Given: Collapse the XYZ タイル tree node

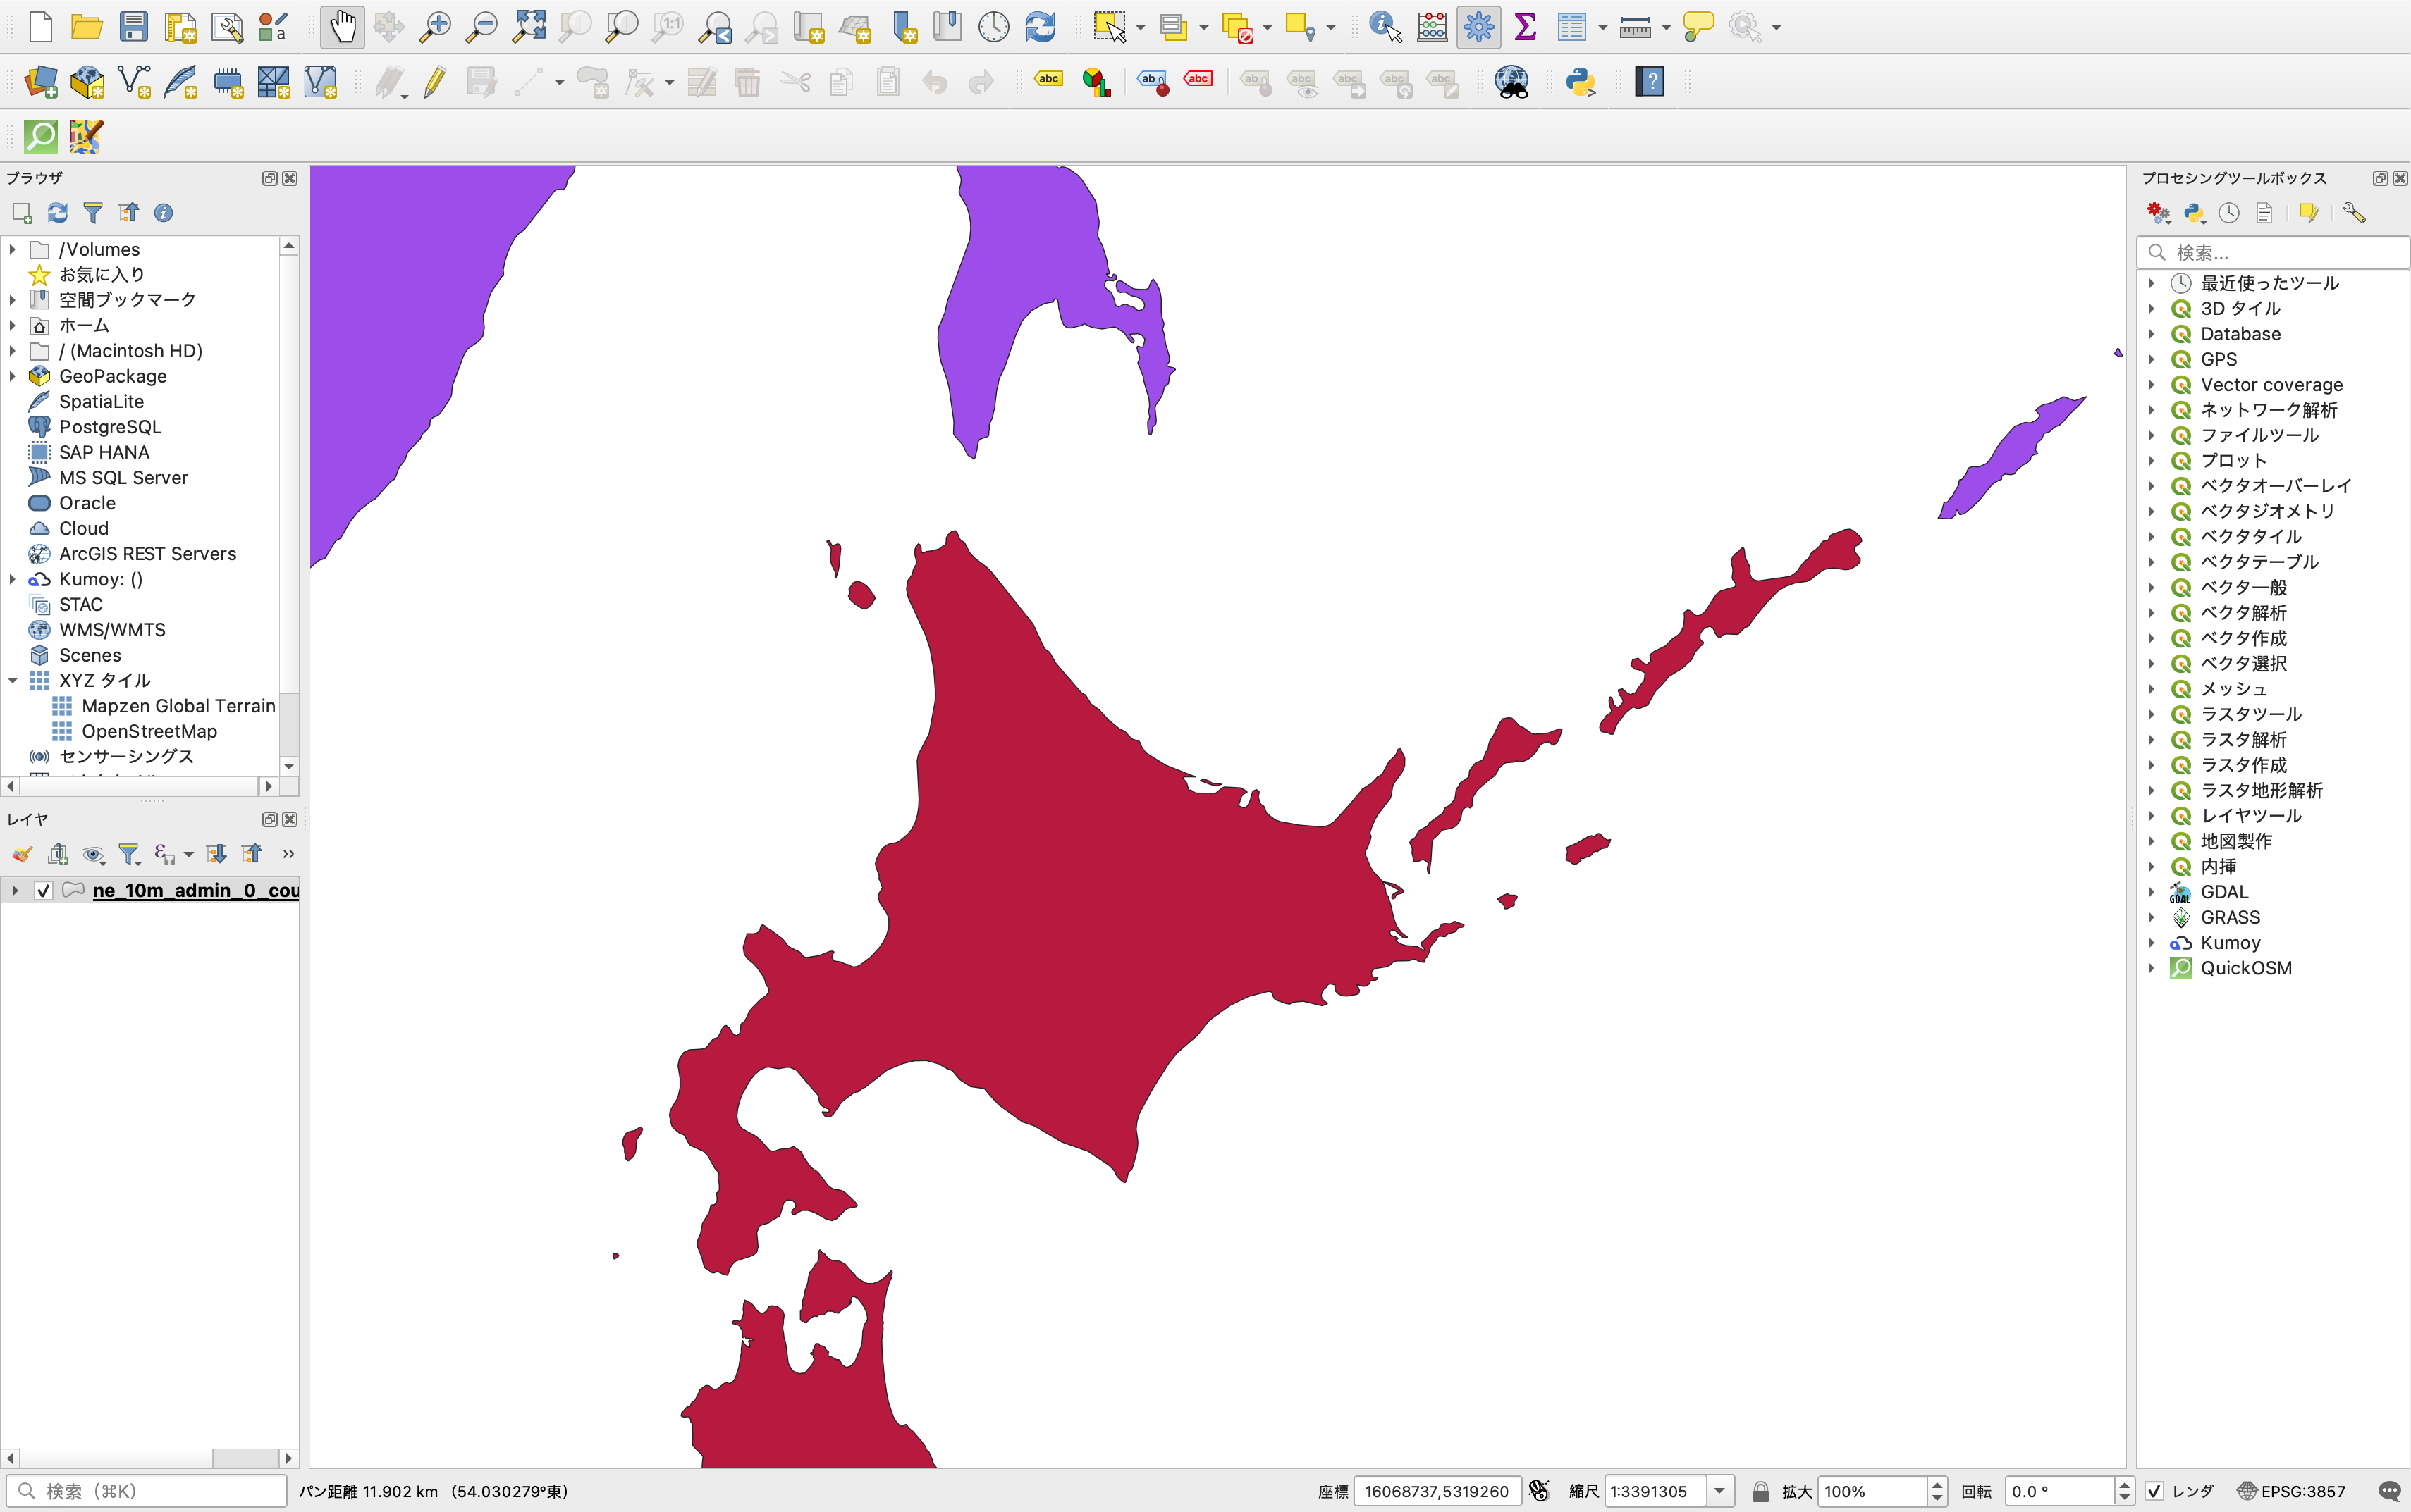Looking at the screenshot, I should coord(13,680).
